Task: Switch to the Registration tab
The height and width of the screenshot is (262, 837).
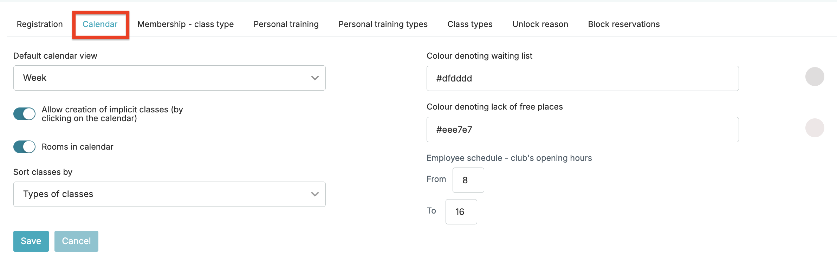Action: [40, 24]
